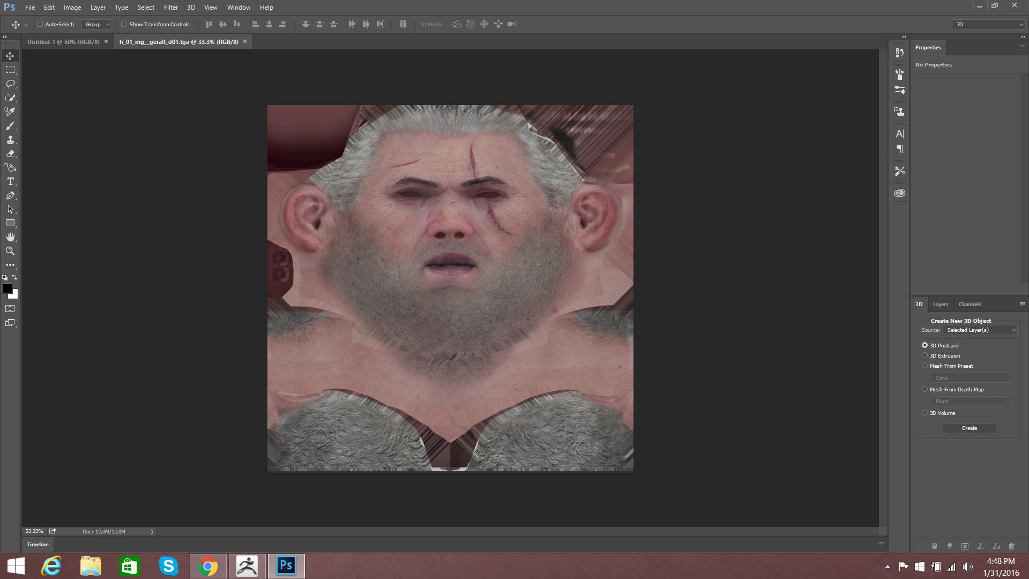This screenshot has height=579, width=1029.
Task: Open the History panel icon
Action: tap(899, 53)
